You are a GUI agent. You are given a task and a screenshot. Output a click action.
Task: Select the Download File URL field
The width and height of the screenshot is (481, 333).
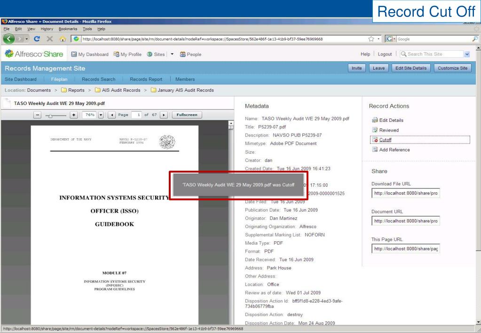point(406,193)
